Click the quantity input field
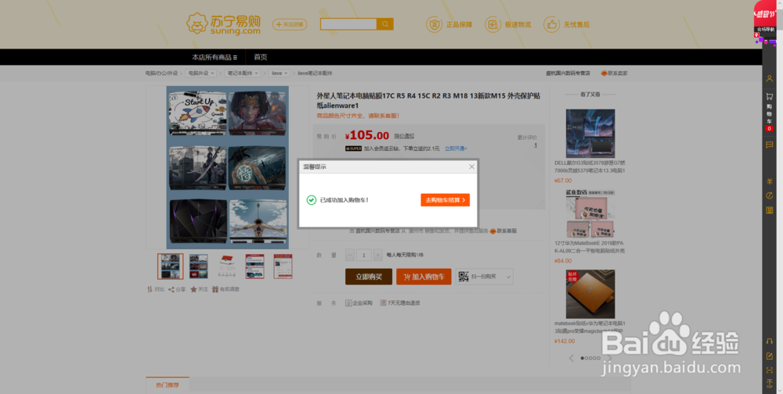This screenshot has height=394, width=783. tap(364, 255)
